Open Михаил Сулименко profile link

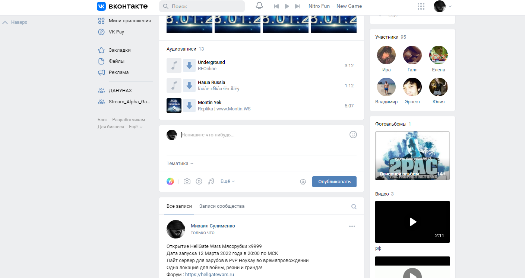[x=213, y=226]
